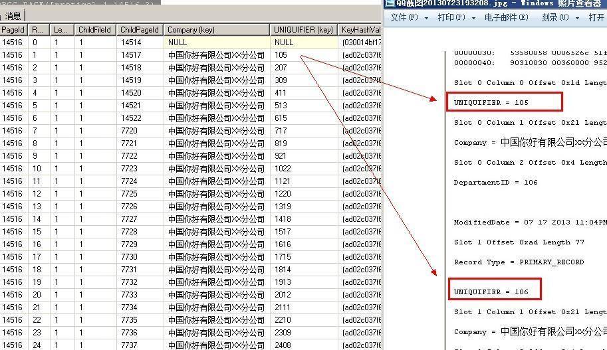607x350 pixels.
Task: Select UNIQUIFIER cell 2408
Action: [x=304, y=345]
